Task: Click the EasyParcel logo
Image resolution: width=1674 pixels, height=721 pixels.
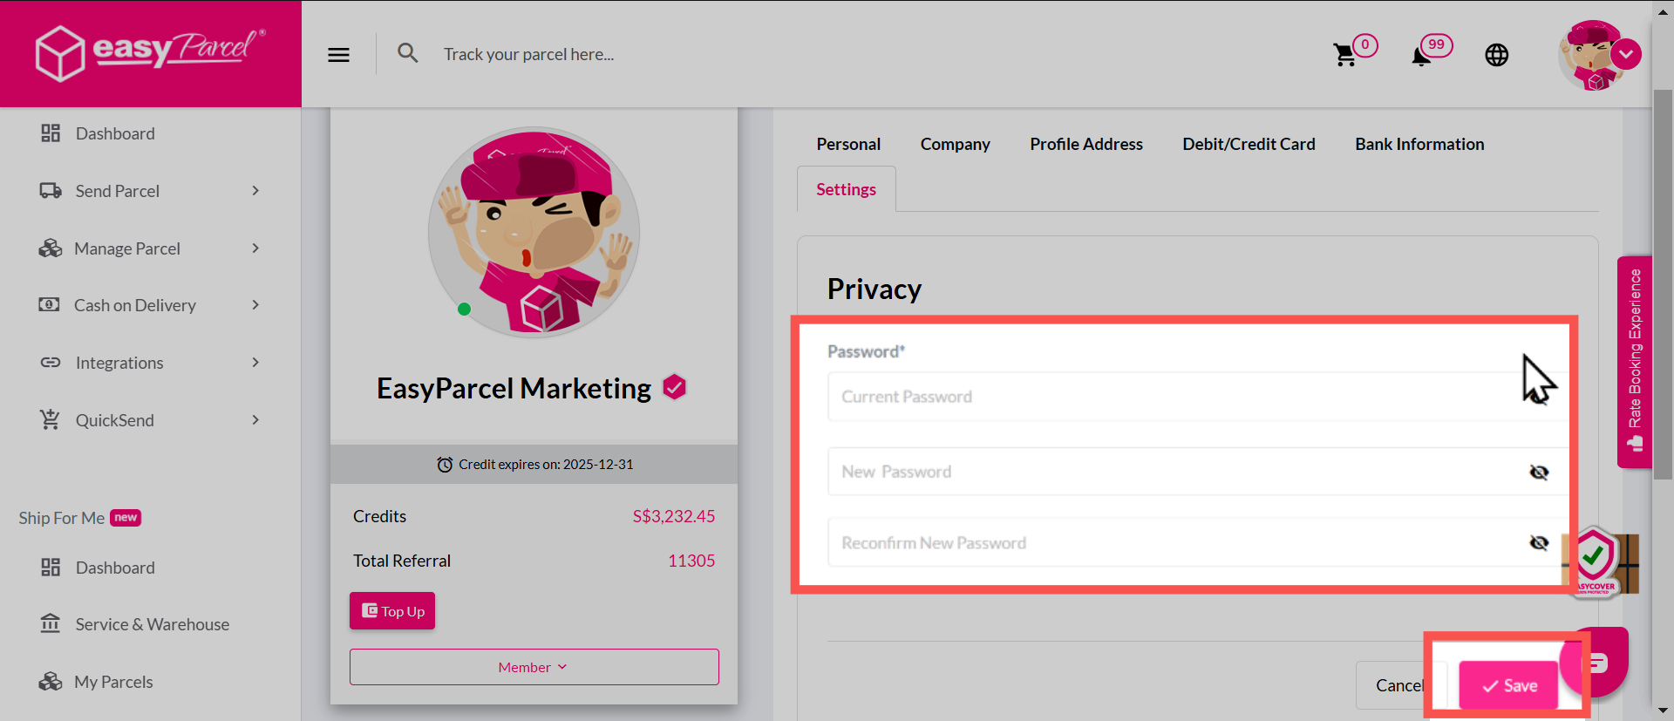Action: [150, 53]
